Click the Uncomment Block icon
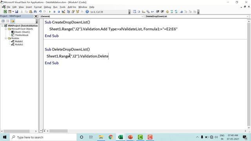Screen dimensions: 251x141 (176, 12)
